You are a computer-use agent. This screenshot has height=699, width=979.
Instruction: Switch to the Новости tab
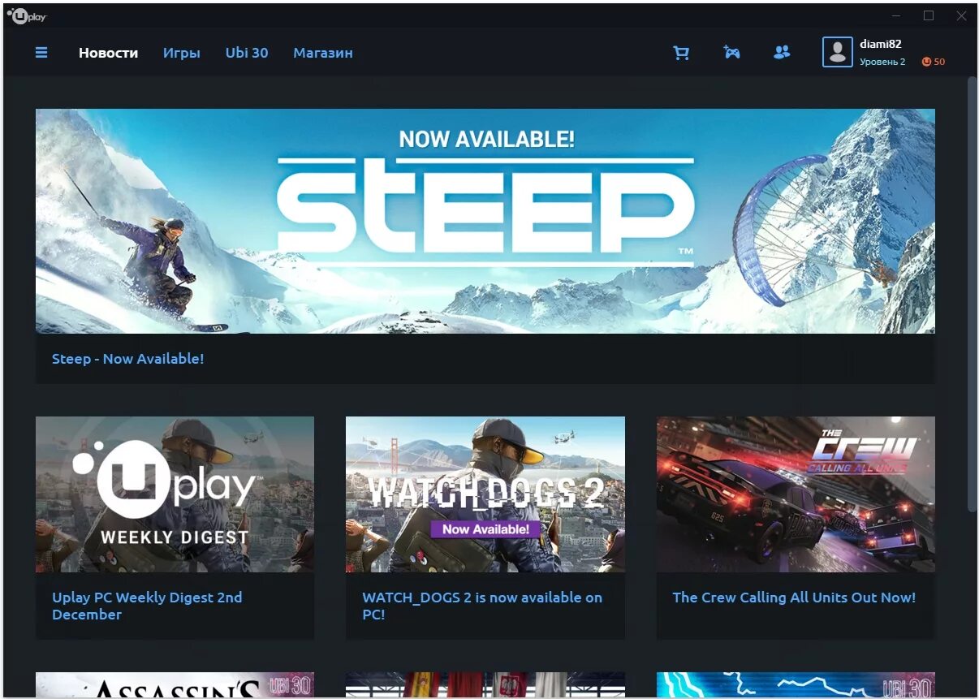[108, 53]
